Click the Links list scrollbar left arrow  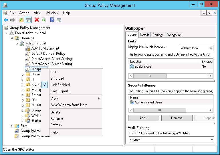131,76
